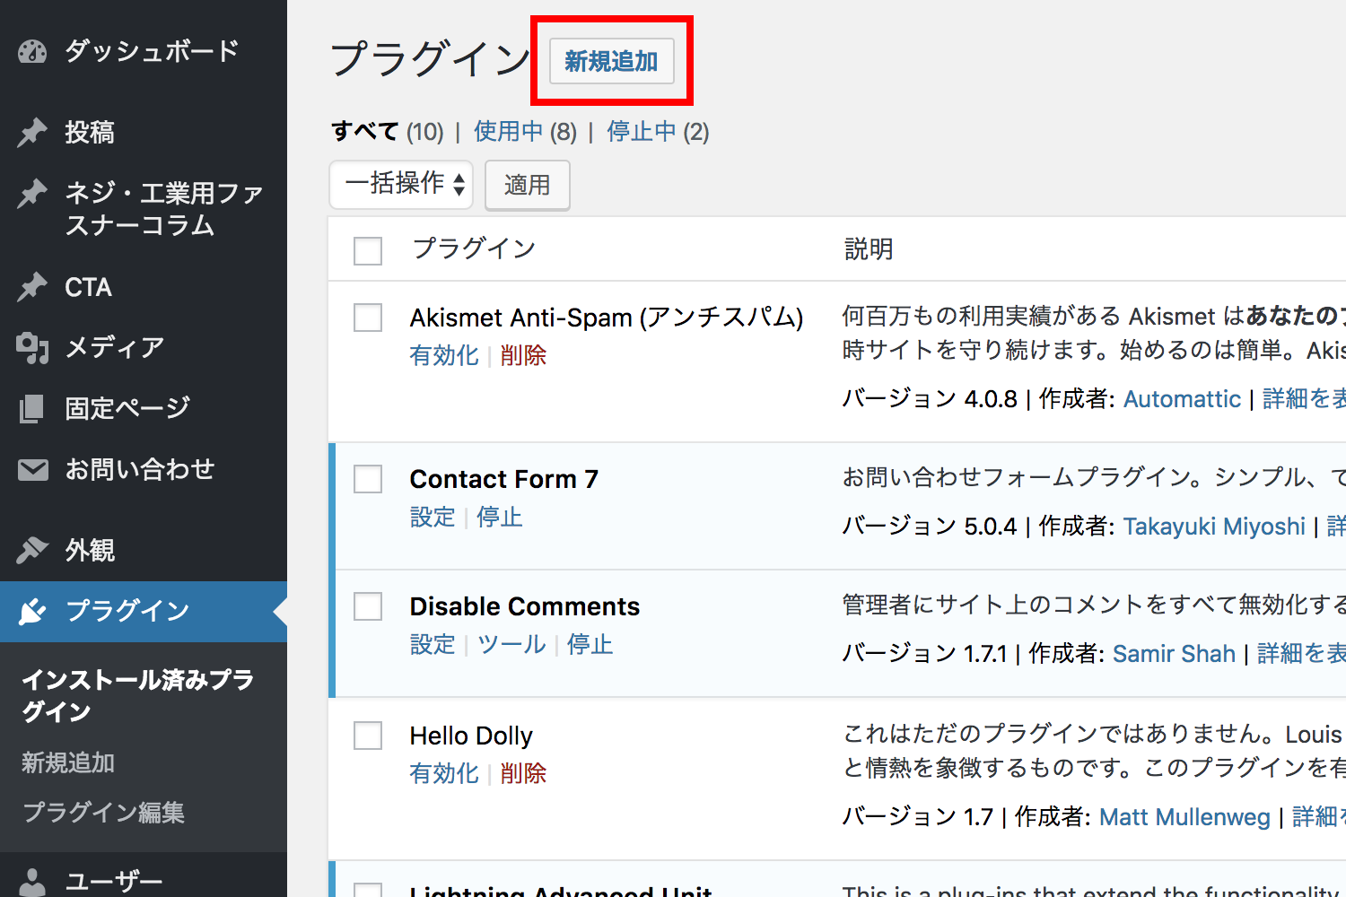Deactivate Disable Comments via 停止
This screenshot has width=1346, height=897.
point(590,645)
